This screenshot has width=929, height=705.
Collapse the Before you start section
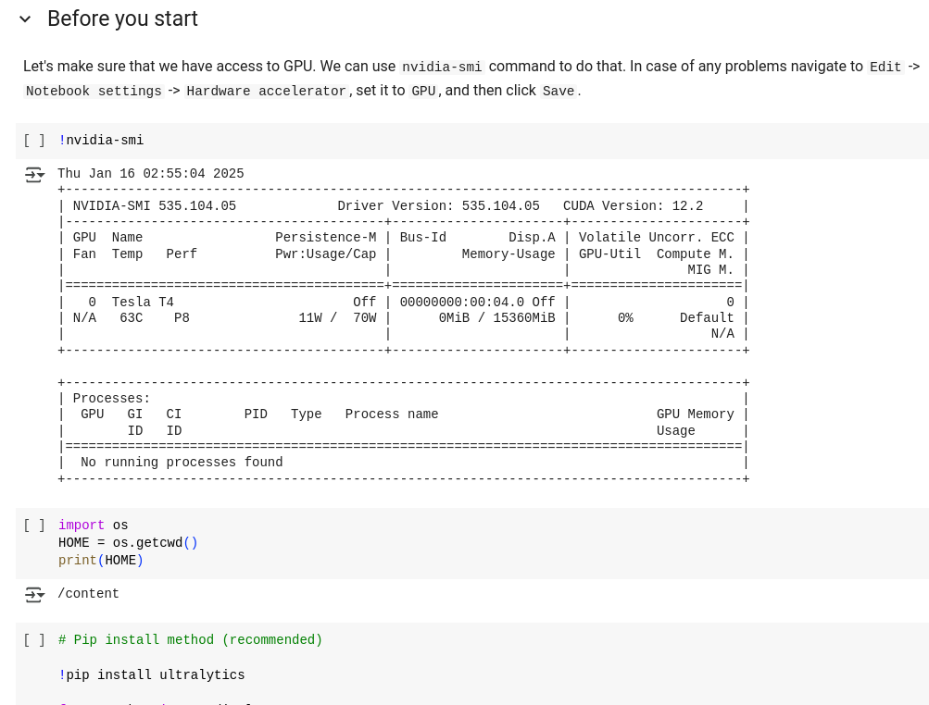click(25, 19)
